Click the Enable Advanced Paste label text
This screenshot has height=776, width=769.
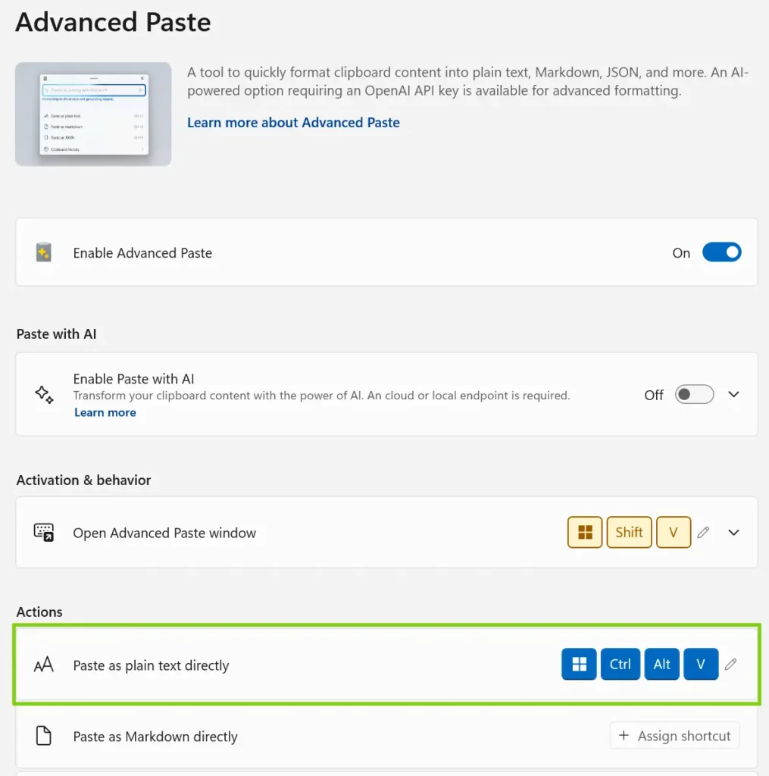(142, 253)
